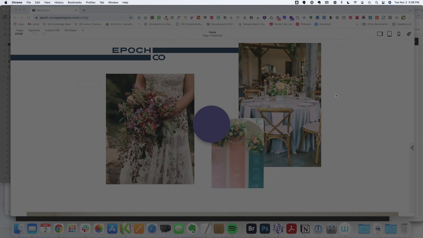Open the Reading List
This screenshot has width=423, height=238.
[x=402, y=24]
